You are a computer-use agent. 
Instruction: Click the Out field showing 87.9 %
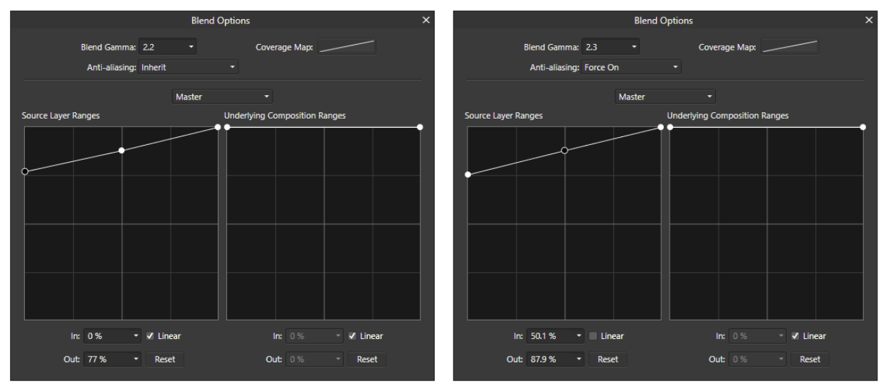[x=556, y=359]
